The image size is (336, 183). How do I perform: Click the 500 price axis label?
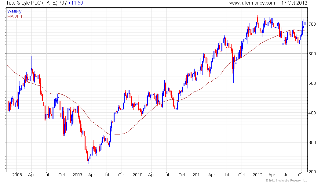click(312, 83)
